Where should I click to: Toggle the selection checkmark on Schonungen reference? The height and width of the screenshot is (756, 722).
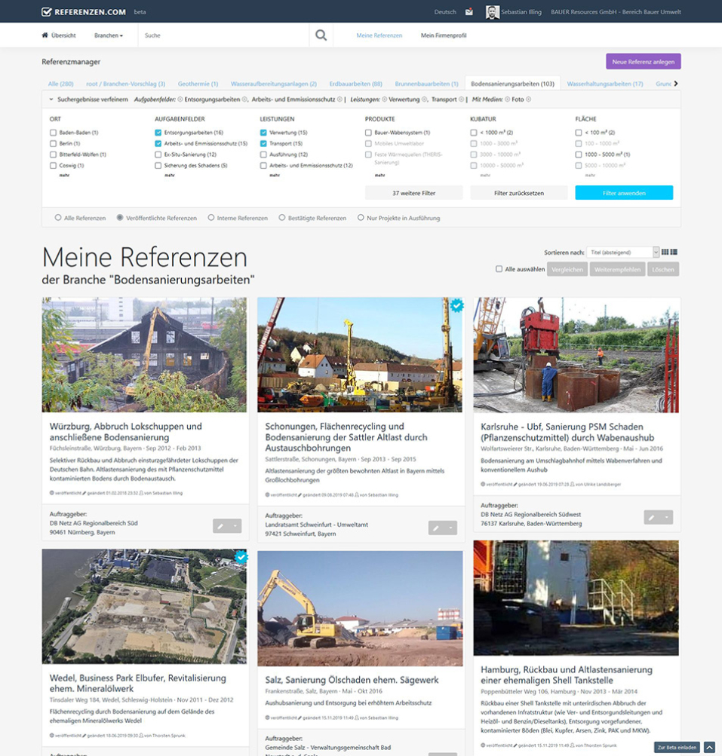[x=456, y=306]
